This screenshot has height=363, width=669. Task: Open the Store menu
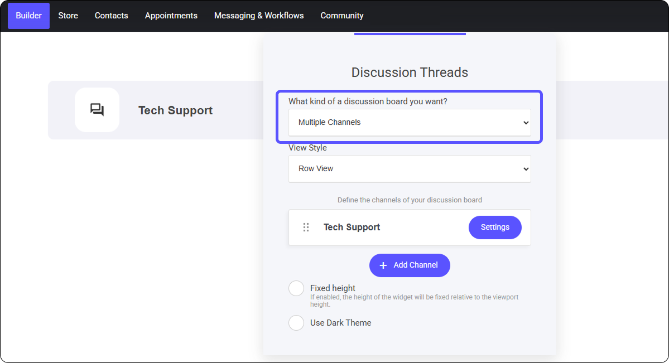click(x=68, y=16)
